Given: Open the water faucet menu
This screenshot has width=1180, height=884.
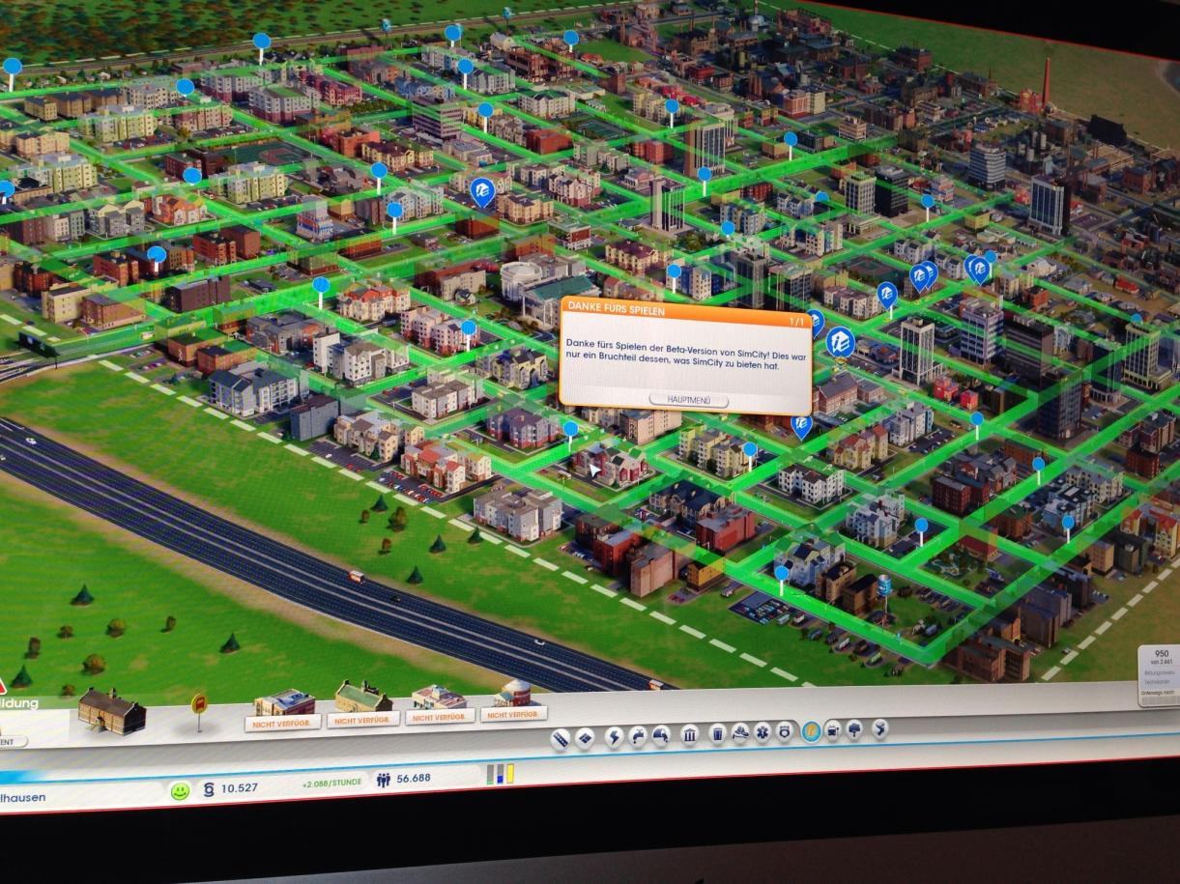Looking at the screenshot, I should (638, 737).
